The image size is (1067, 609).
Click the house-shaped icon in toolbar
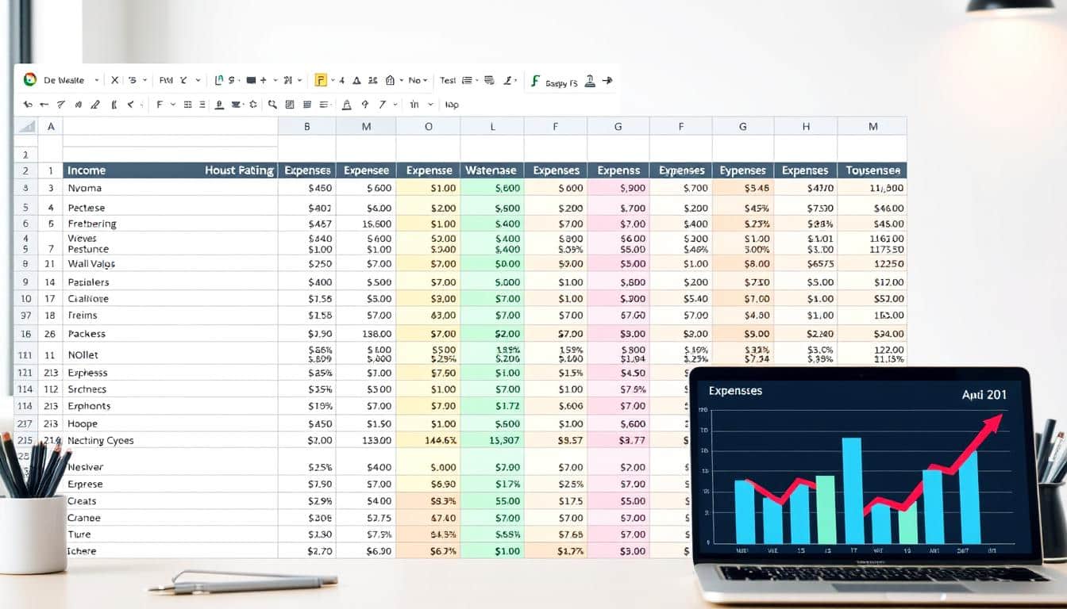tap(390, 80)
